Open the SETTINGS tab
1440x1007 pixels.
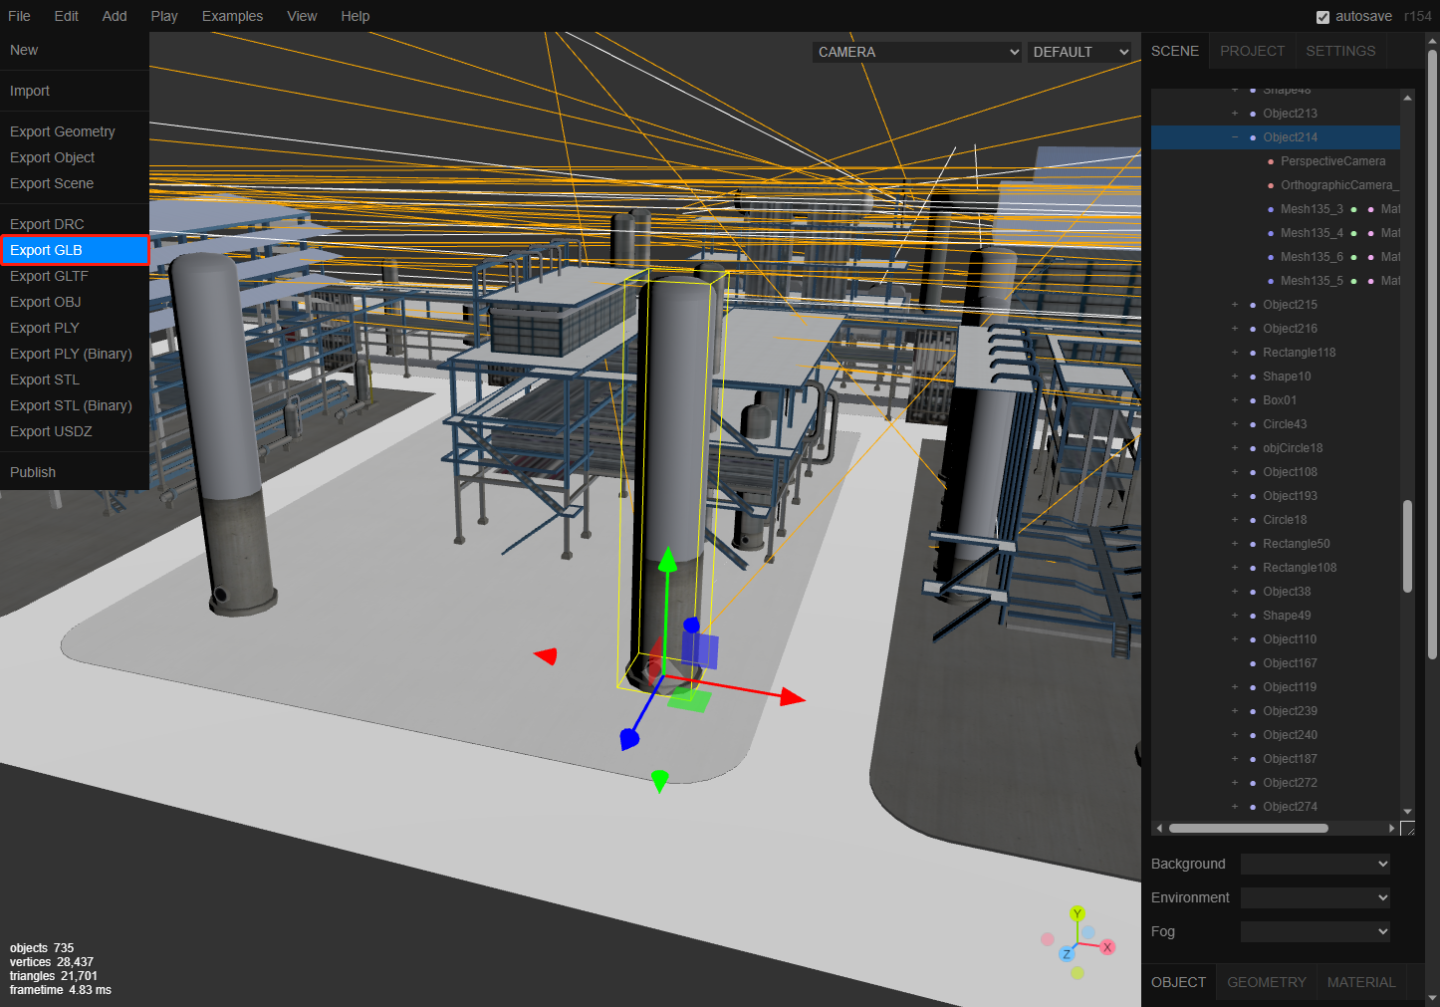click(1339, 51)
